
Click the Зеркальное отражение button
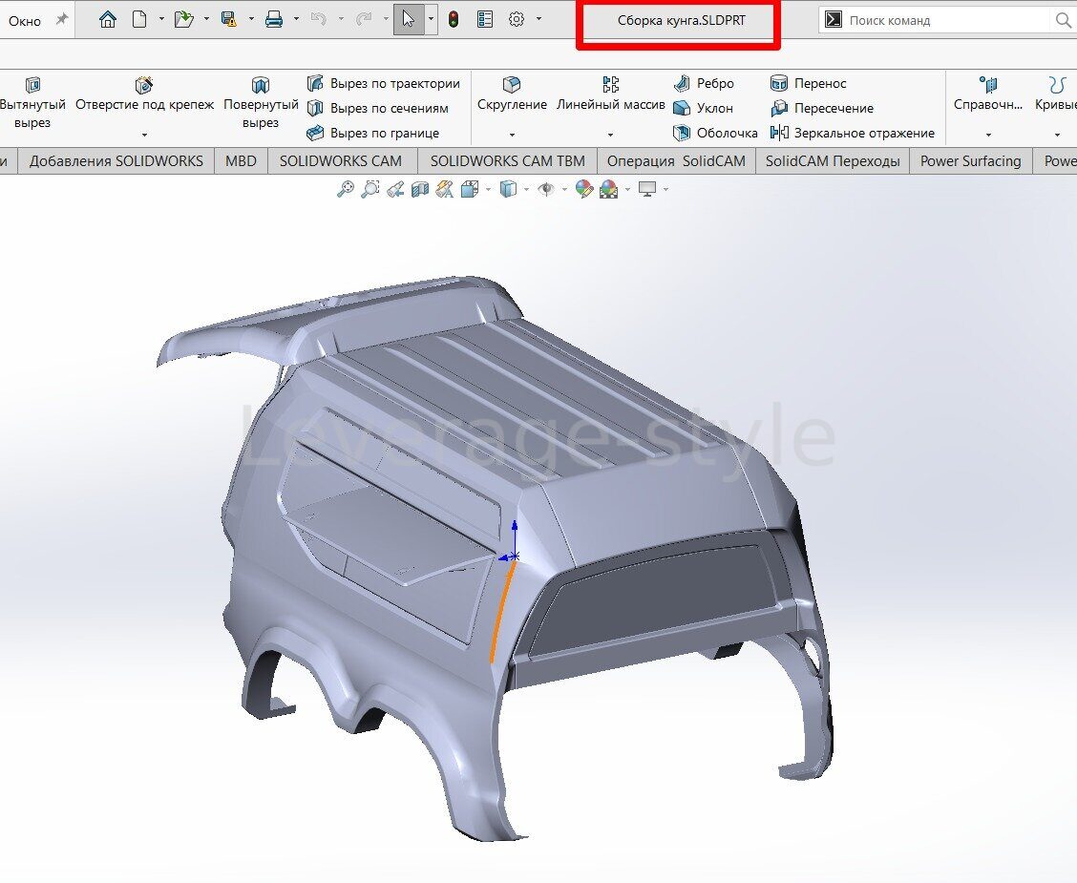854,133
